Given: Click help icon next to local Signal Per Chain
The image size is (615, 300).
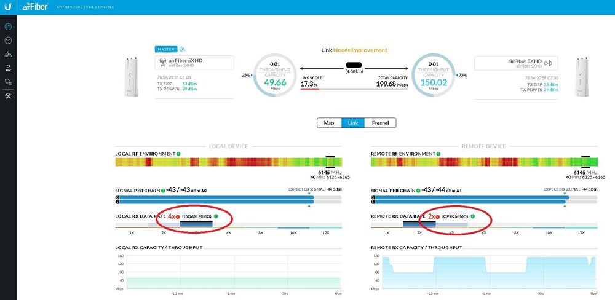Looking at the screenshot, I should tap(162, 190).
